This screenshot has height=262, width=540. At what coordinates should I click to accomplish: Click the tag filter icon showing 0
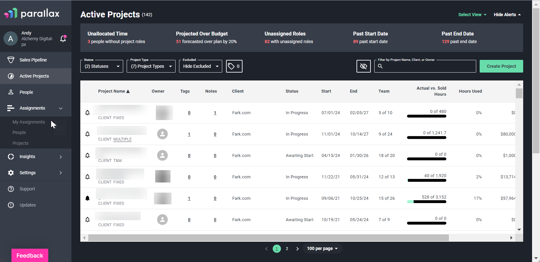tap(234, 66)
